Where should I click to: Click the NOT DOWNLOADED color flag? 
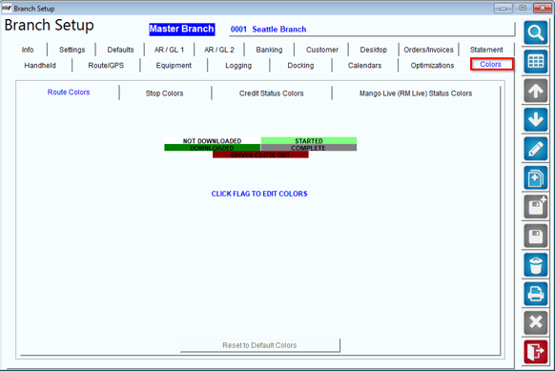pos(213,141)
